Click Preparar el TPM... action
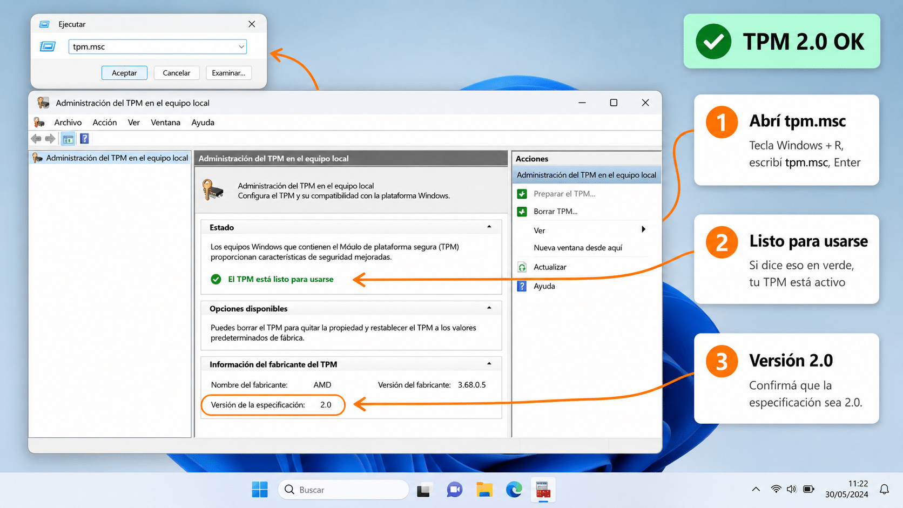The width and height of the screenshot is (903, 508). [564, 194]
